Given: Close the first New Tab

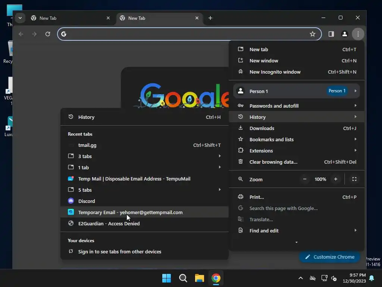Looking at the screenshot, I should [108, 18].
